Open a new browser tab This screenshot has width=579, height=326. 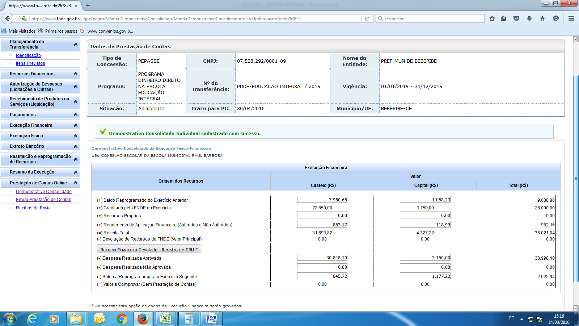pyautogui.click(x=88, y=6)
